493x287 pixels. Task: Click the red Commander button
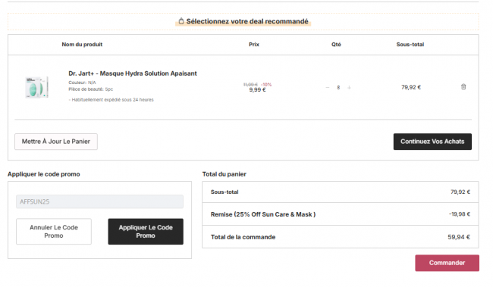click(447, 263)
